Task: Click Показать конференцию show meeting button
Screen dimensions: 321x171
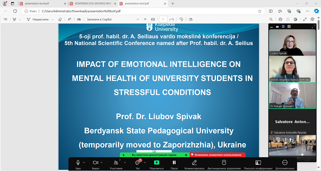Action: point(258,164)
